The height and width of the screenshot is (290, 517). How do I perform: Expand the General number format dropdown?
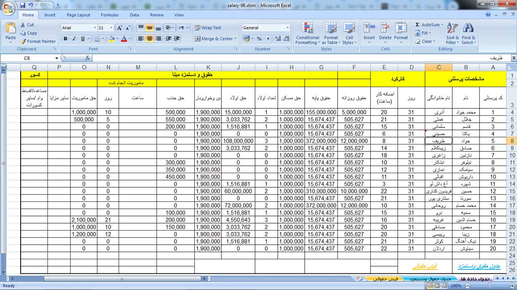click(287, 28)
